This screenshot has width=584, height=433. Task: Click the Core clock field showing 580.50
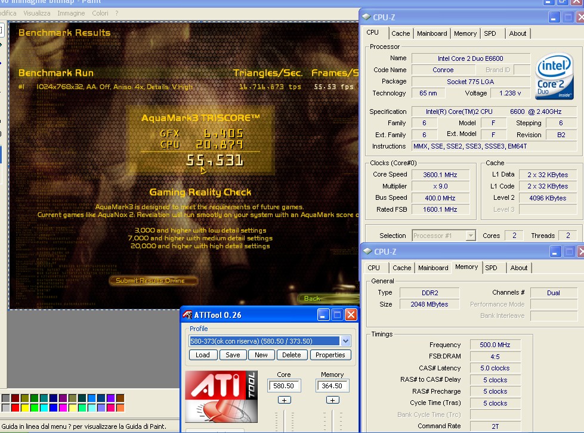coord(284,386)
